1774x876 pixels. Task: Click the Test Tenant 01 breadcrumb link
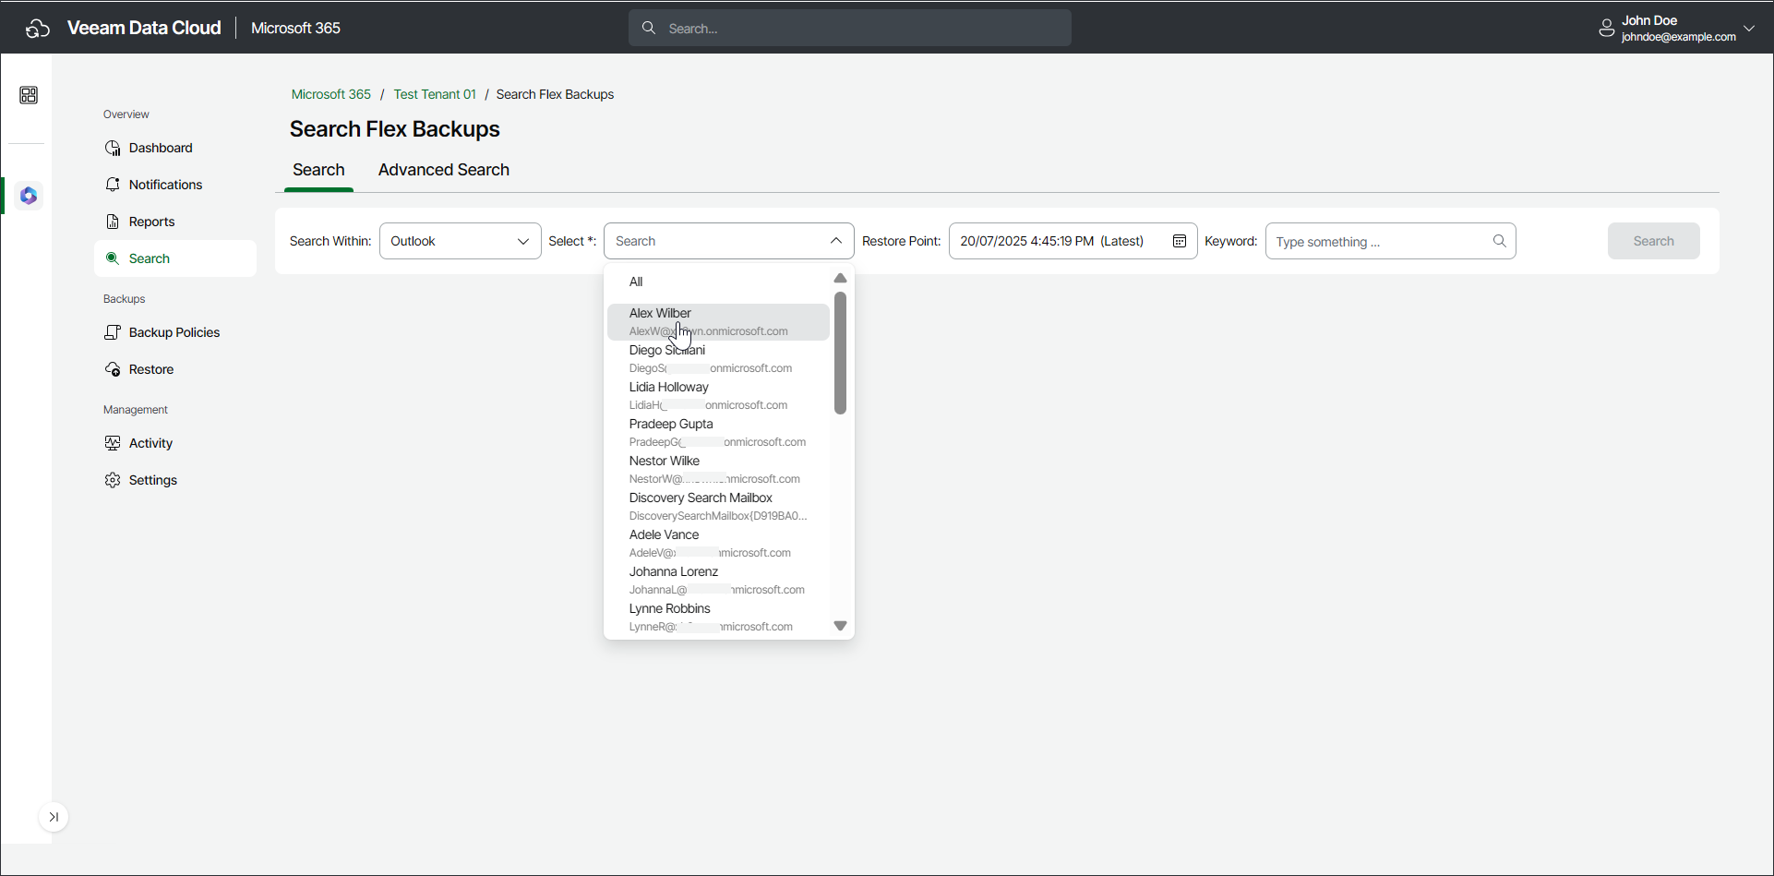tap(435, 94)
